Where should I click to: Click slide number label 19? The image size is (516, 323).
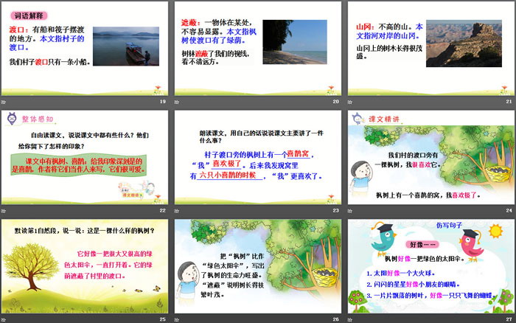[x=163, y=102]
